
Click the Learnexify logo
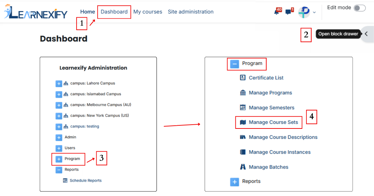coord(36,12)
